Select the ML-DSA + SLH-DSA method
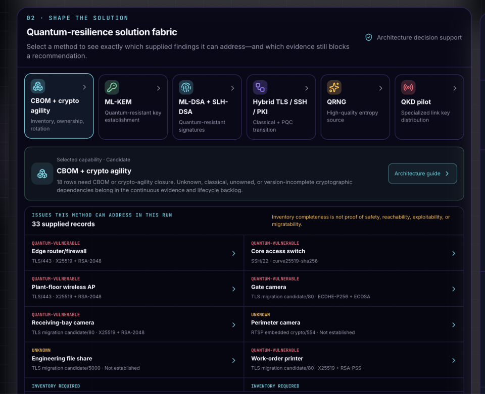Image resolution: width=485 pixels, height=394 pixels. pos(207,107)
